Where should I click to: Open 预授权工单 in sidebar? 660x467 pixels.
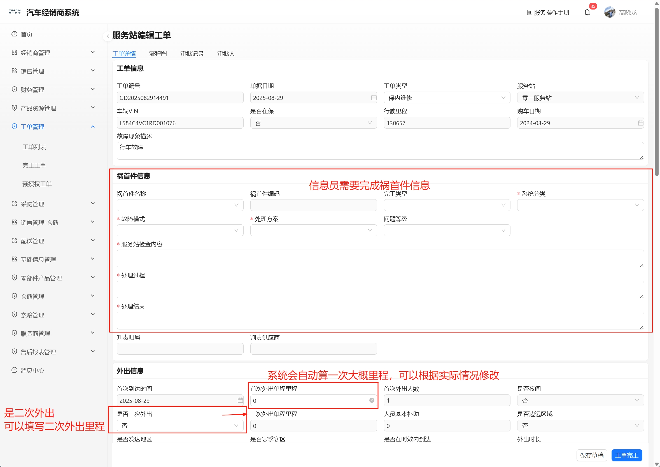(37, 184)
